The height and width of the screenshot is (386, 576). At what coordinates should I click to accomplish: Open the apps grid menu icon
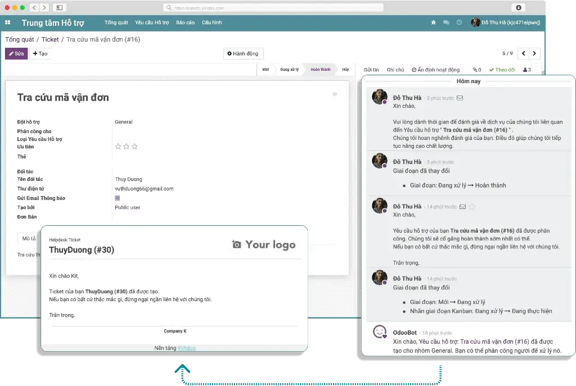click(8, 22)
